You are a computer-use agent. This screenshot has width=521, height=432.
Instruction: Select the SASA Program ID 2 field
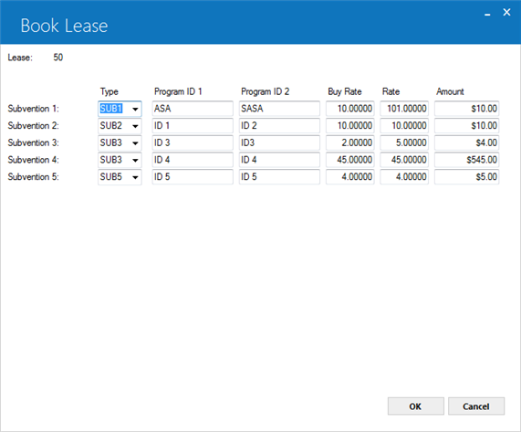[x=279, y=109]
